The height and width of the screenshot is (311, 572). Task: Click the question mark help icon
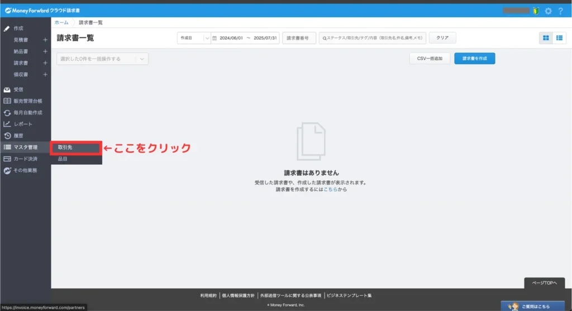[x=560, y=11]
